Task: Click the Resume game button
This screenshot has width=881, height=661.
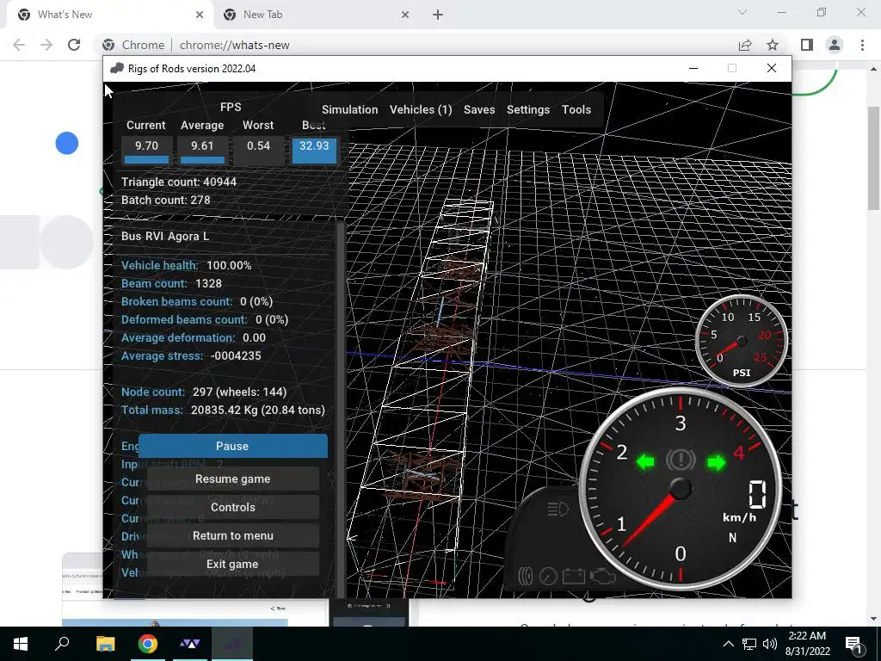Action: point(232,479)
